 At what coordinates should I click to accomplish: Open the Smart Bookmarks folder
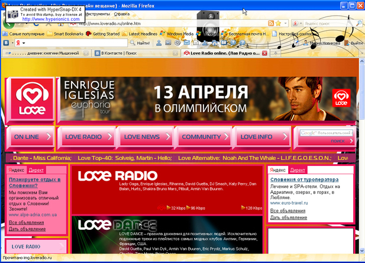coord(65,34)
